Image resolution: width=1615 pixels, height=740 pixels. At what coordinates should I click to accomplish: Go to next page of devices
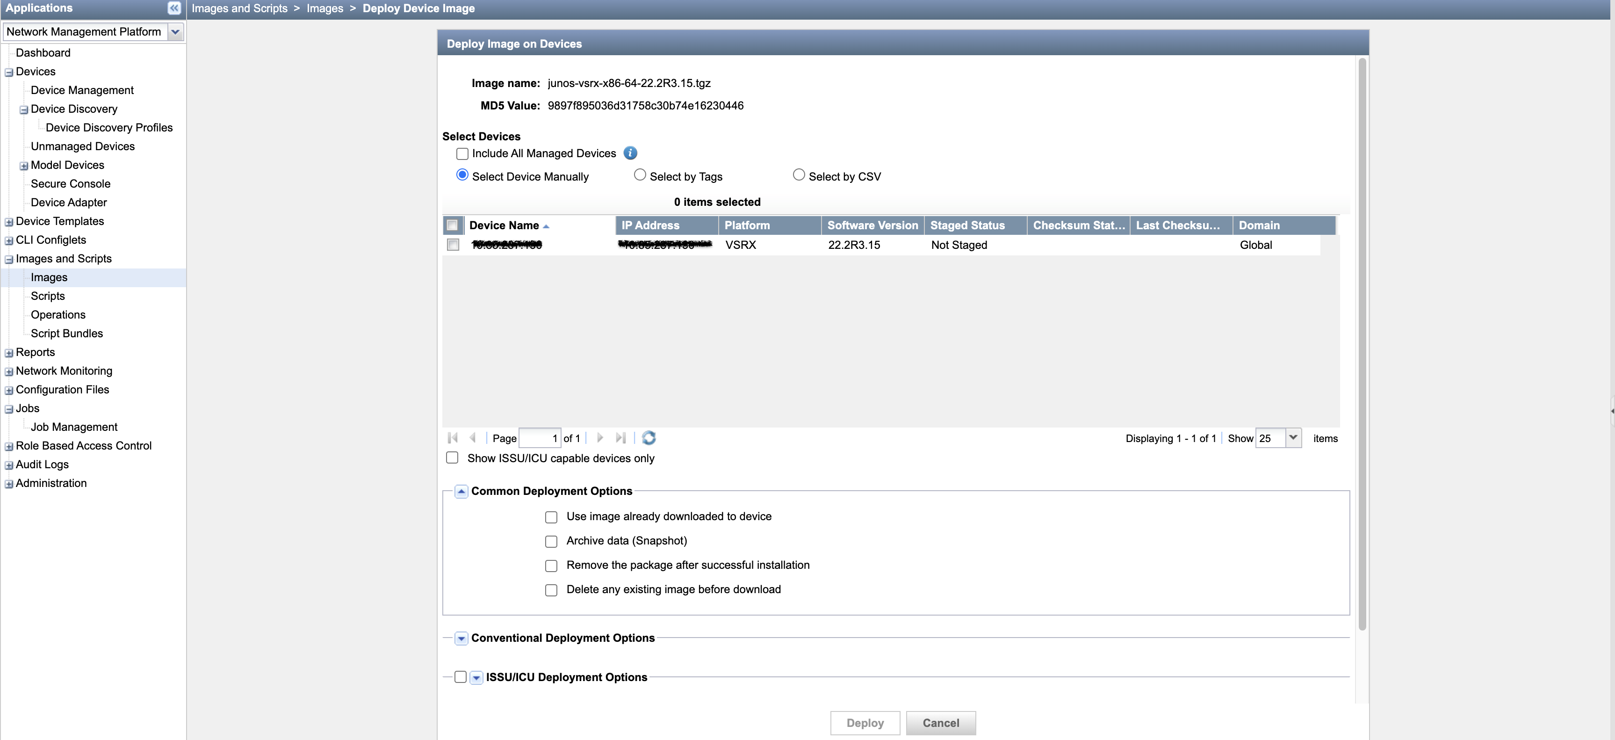click(x=600, y=438)
